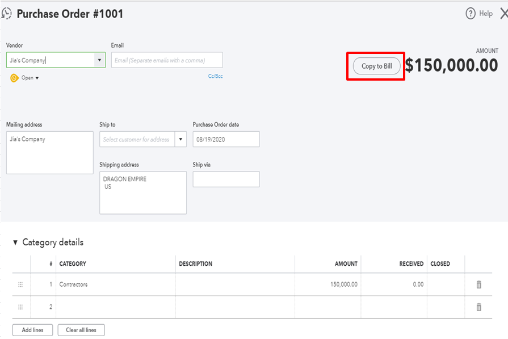Collapse the Category details section

click(15, 242)
